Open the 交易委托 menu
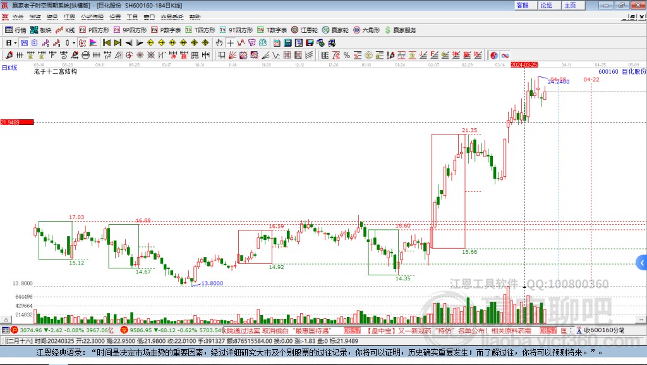 click(x=172, y=17)
